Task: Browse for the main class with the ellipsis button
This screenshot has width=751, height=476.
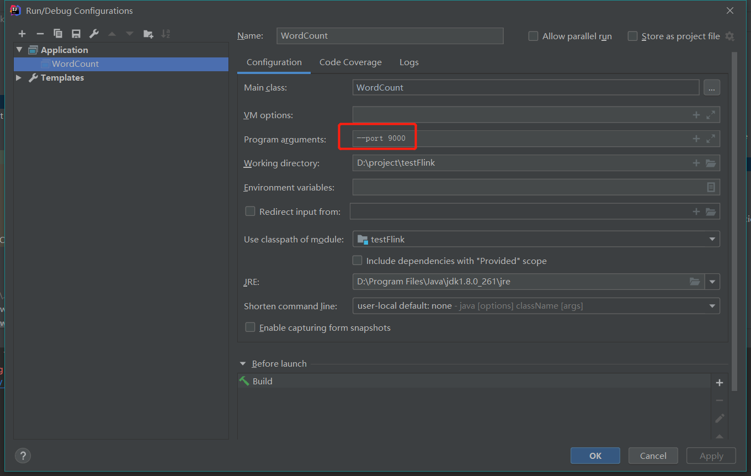Action: (712, 87)
